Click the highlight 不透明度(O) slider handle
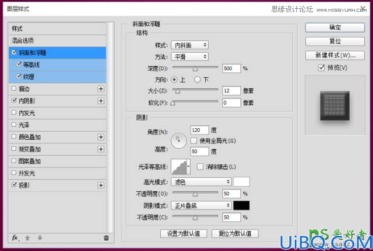373x251 pixels. point(195,194)
